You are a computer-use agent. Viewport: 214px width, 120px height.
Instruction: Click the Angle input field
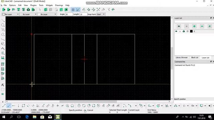point(69,14)
